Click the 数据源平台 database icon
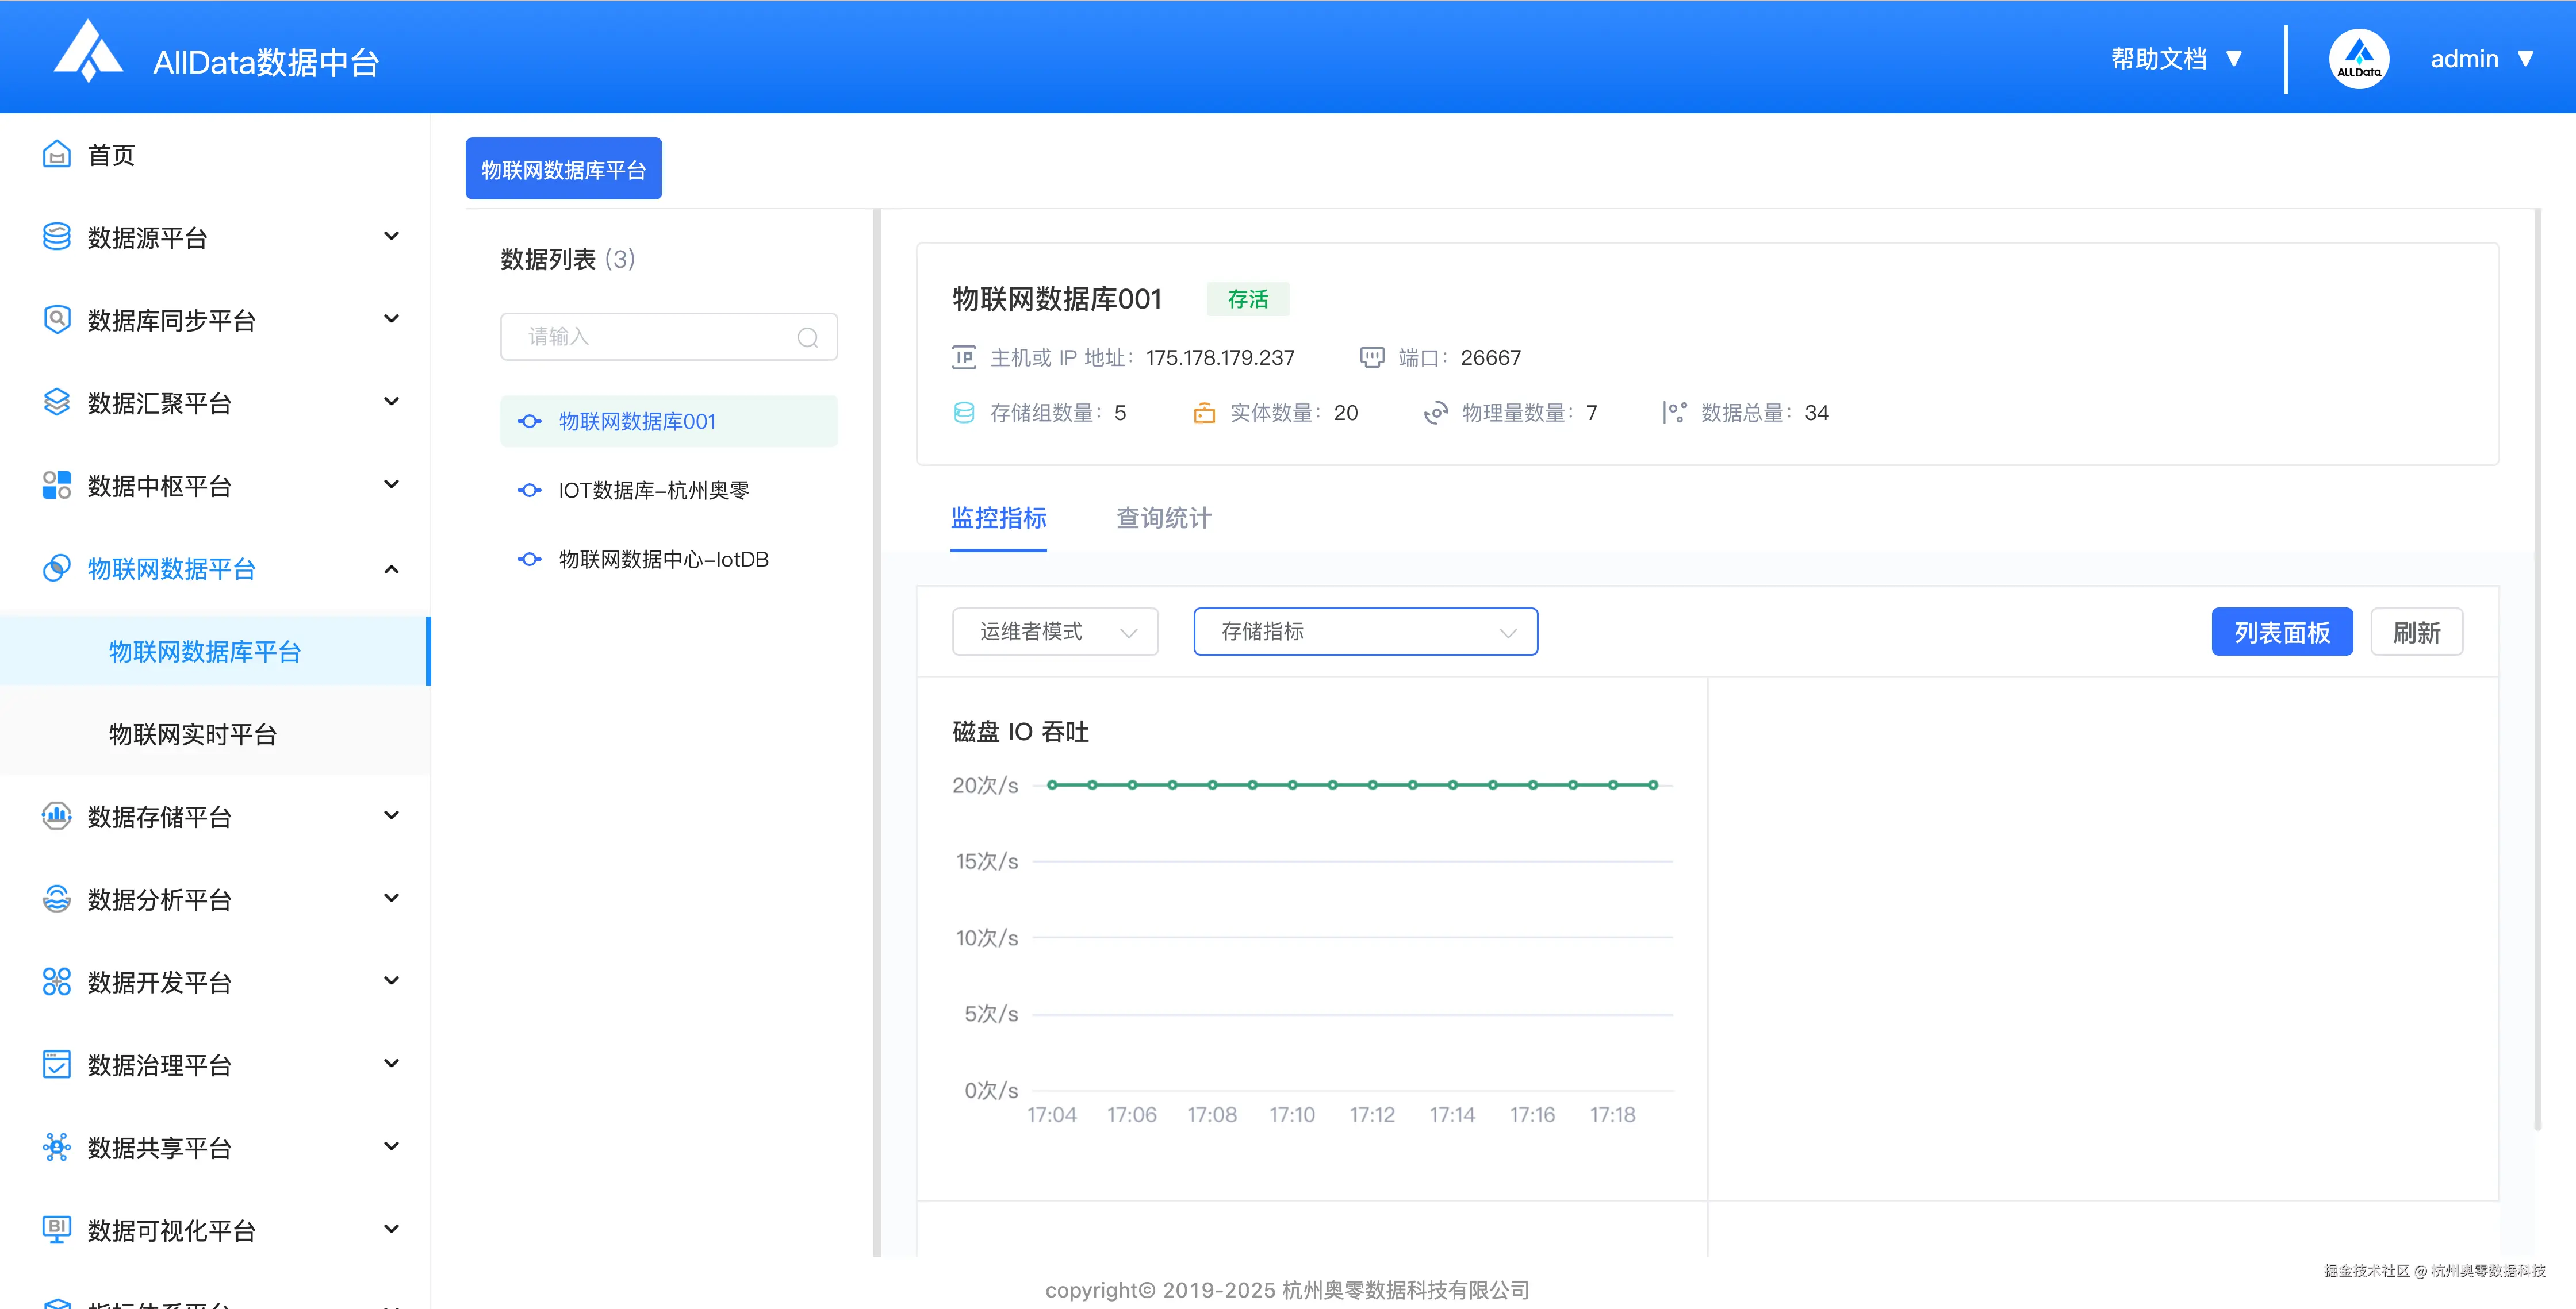Viewport: 2576px width, 1309px height. 57,237
